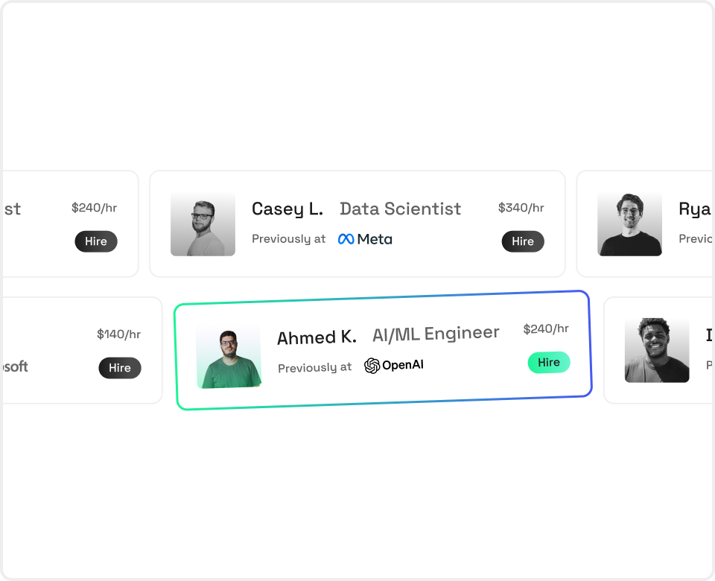Image resolution: width=715 pixels, height=581 pixels.
Task: Click the OpenAI logo on Ahmed's card
Action: click(x=394, y=366)
